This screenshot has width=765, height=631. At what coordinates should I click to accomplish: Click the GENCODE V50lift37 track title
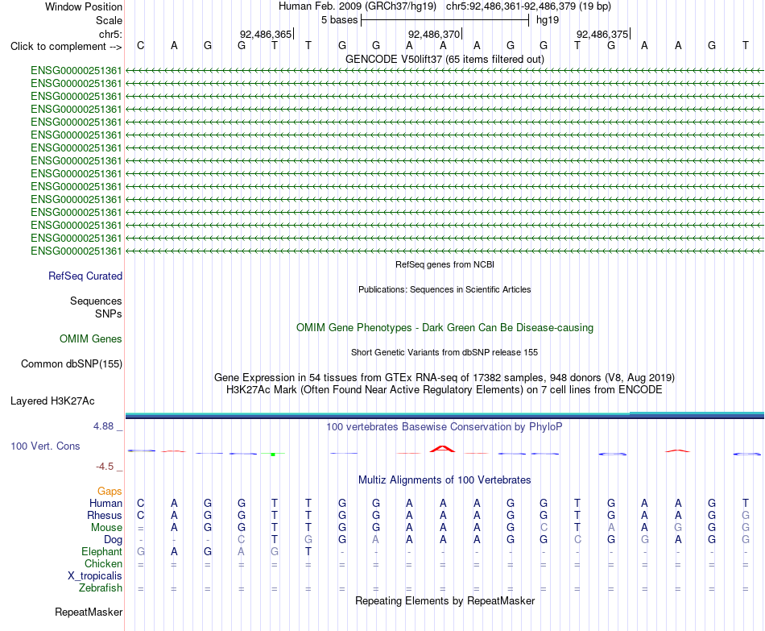[x=445, y=59]
